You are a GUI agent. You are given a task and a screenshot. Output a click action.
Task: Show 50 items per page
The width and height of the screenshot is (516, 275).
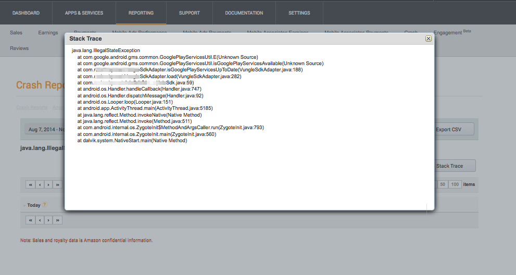(x=443, y=184)
